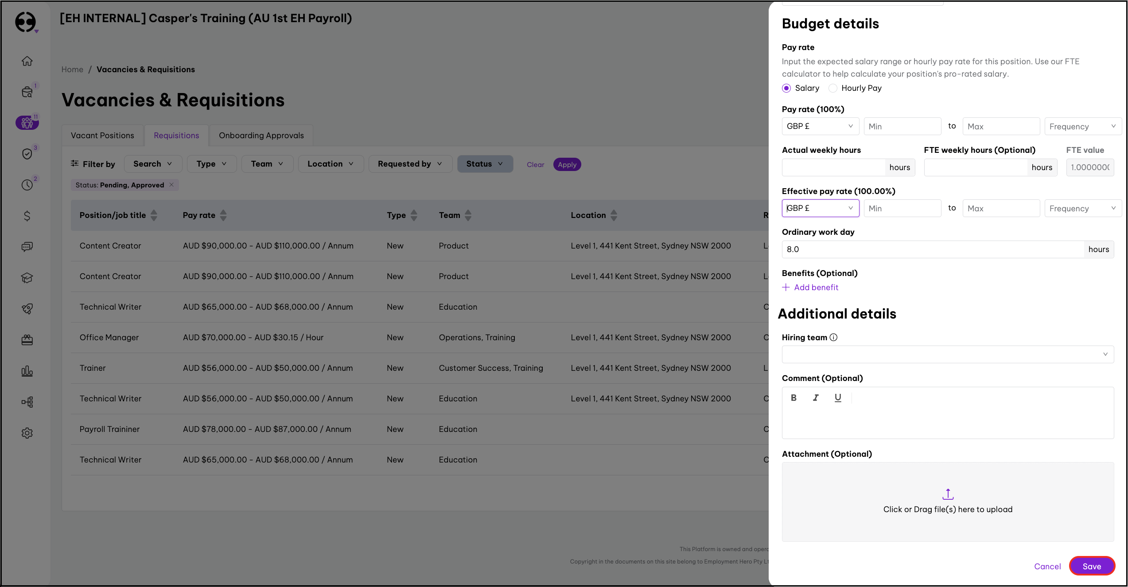Toggle Italic formatting in comment editor
Screen dimensions: 1128x587
815,398
